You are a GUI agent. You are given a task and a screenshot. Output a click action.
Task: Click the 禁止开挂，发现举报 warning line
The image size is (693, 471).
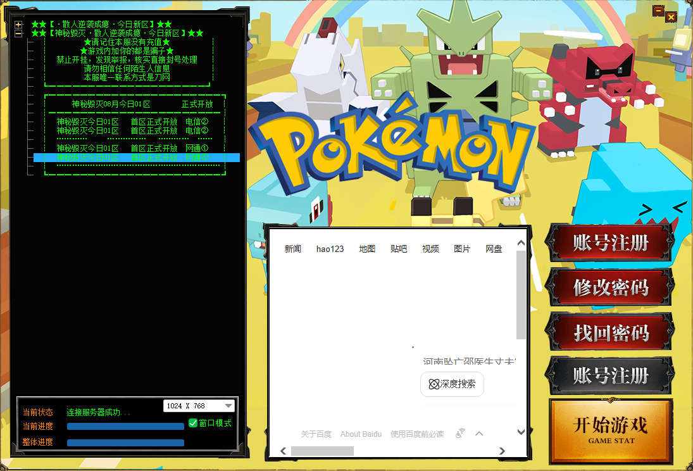[127, 60]
